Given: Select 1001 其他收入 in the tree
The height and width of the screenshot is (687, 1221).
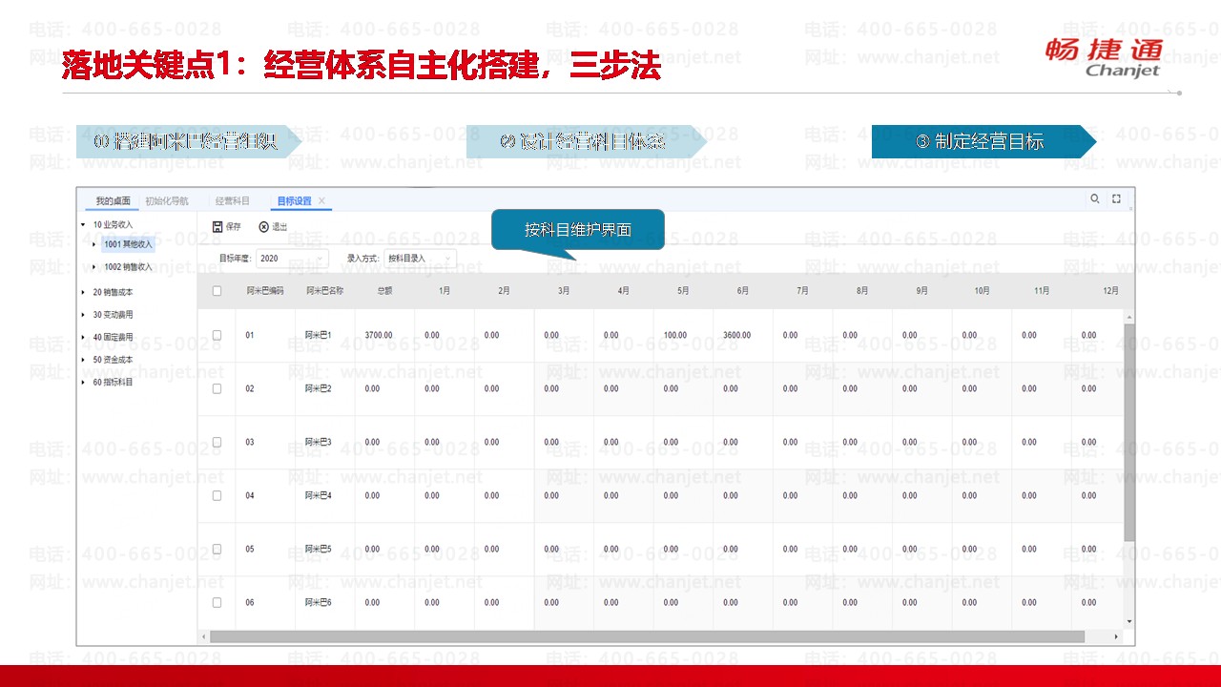Looking at the screenshot, I should pyautogui.click(x=129, y=244).
